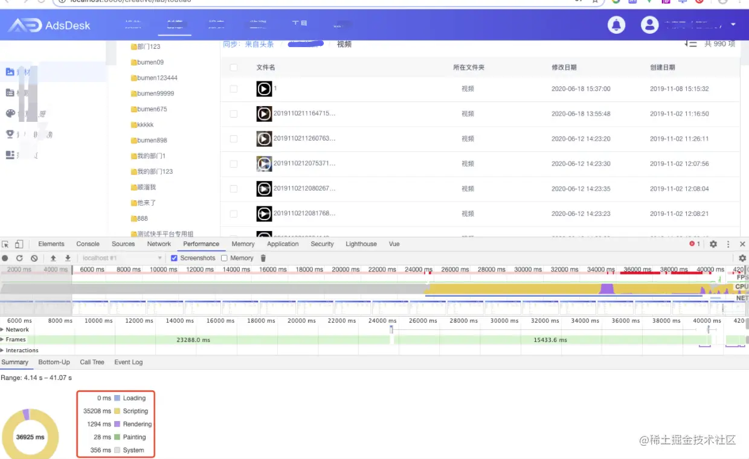The image size is (749, 459).
Task: Click the collect garbage trash icon
Action: tap(263, 258)
